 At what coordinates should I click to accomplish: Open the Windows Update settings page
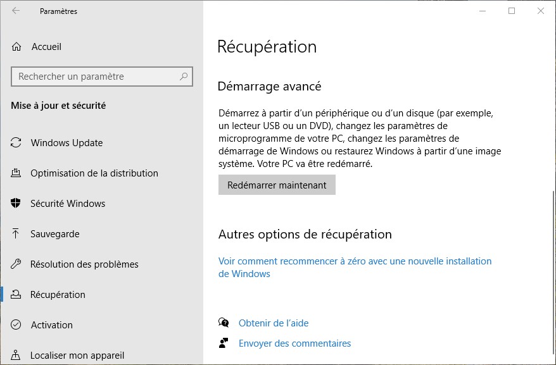(66, 143)
